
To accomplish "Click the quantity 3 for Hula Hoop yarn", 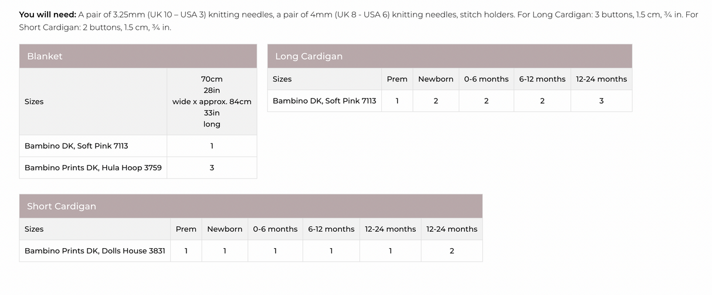I will coord(212,167).
